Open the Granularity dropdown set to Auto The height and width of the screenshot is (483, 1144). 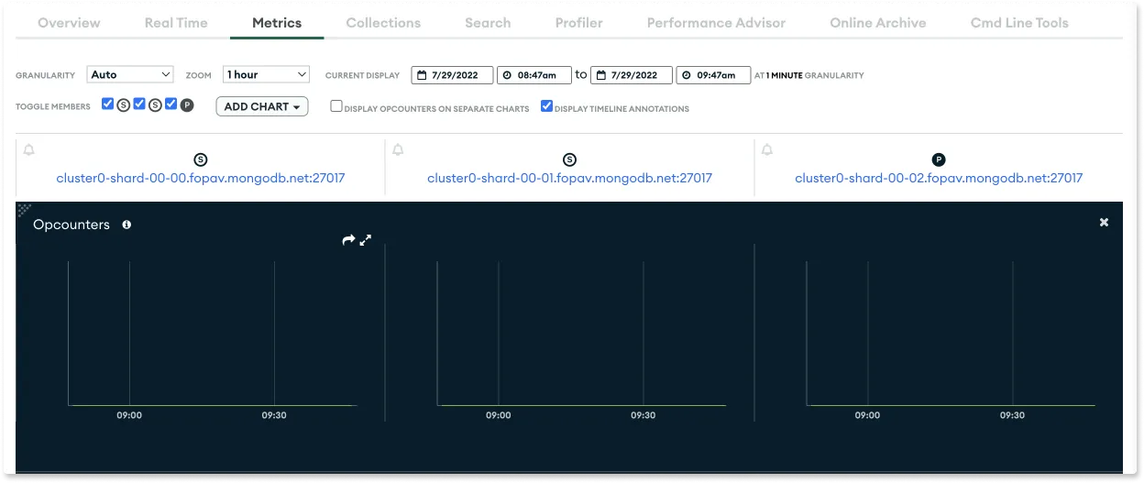click(x=130, y=74)
